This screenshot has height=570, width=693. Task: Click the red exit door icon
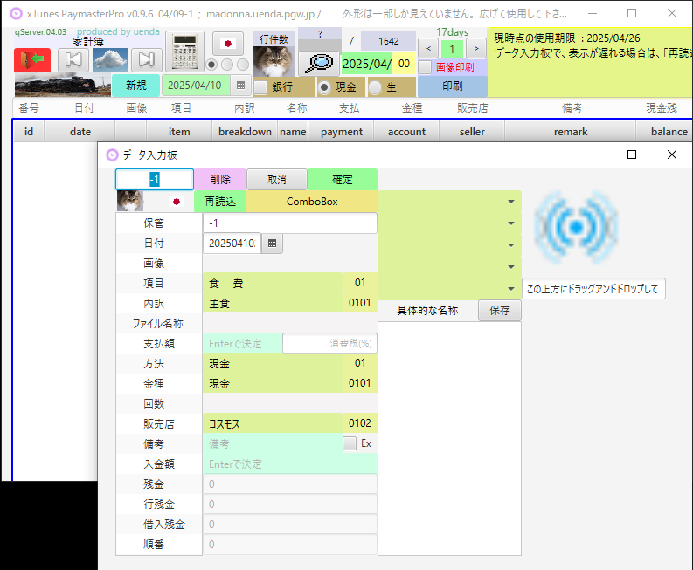(x=32, y=60)
